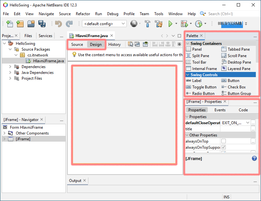Click the blue help question mark icon
Screen dimensions: 261x201
point(254,158)
